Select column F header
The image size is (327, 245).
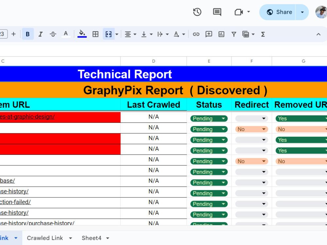point(252,61)
